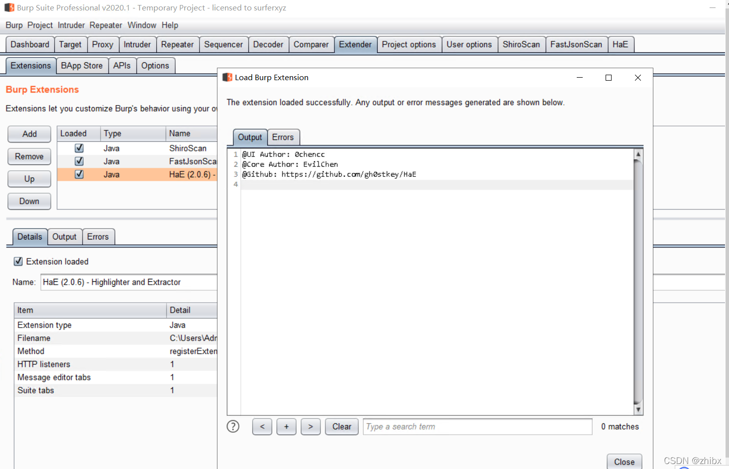The width and height of the screenshot is (729, 469).
Task: Click the + search options button
Action: [x=287, y=427]
